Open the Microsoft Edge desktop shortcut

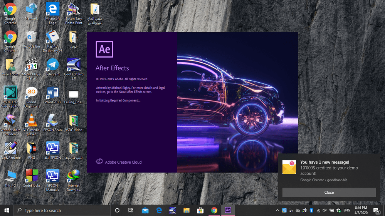point(52,14)
